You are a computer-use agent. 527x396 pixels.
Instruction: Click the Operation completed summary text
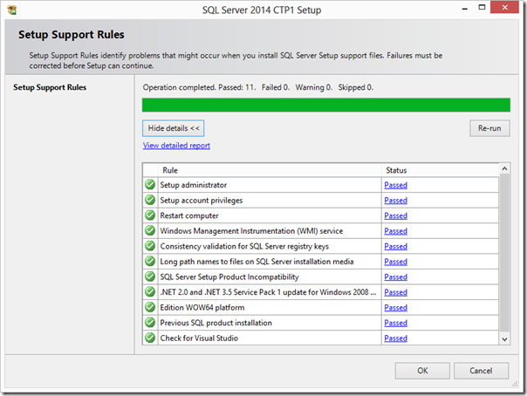(x=258, y=87)
